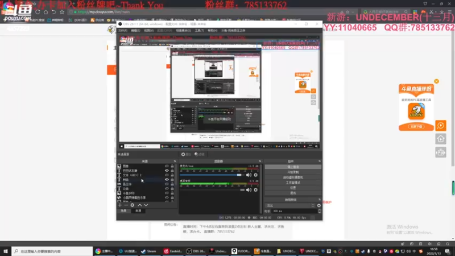Toggle lock on the 公告 source
Image resolution: width=455 pixels, height=256 pixels.
pos(172,189)
